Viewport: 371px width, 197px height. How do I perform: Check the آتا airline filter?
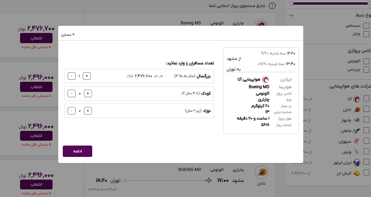pos(366,98)
